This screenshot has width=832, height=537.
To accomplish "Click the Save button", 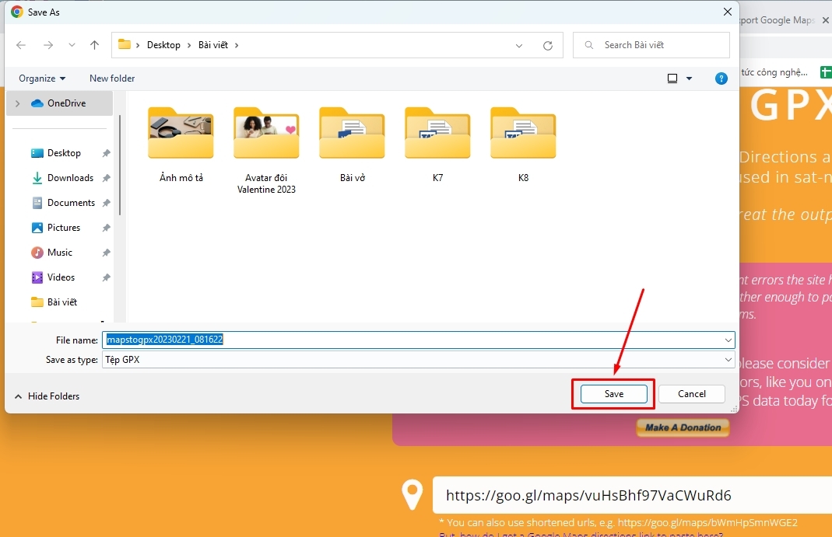I will [614, 394].
